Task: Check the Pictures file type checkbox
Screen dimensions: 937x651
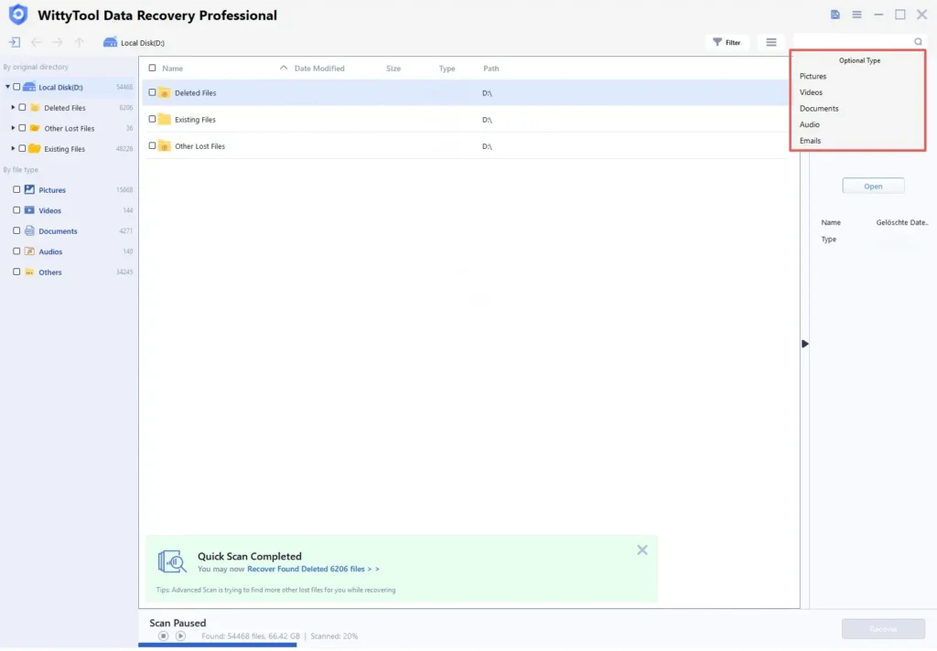Action: tap(16, 189)
